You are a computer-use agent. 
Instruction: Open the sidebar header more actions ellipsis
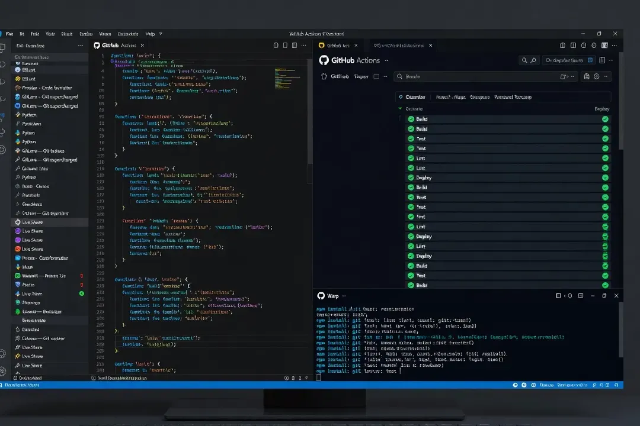coord(81,46)
